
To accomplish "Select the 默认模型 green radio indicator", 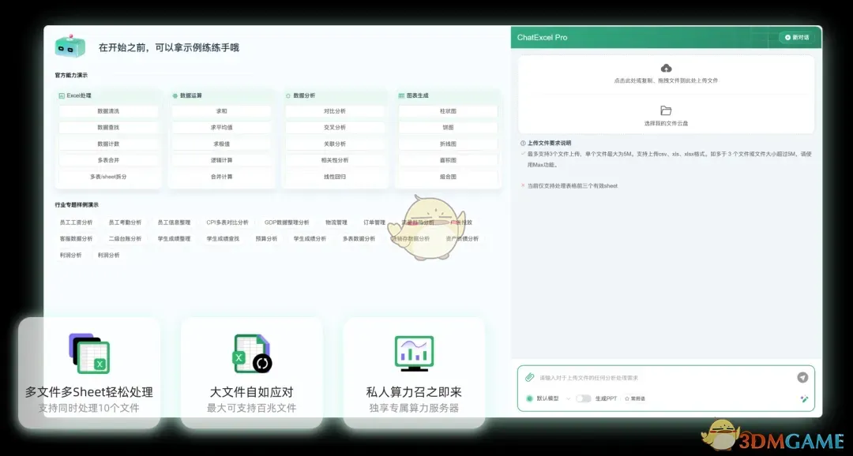I will point(530,398).
